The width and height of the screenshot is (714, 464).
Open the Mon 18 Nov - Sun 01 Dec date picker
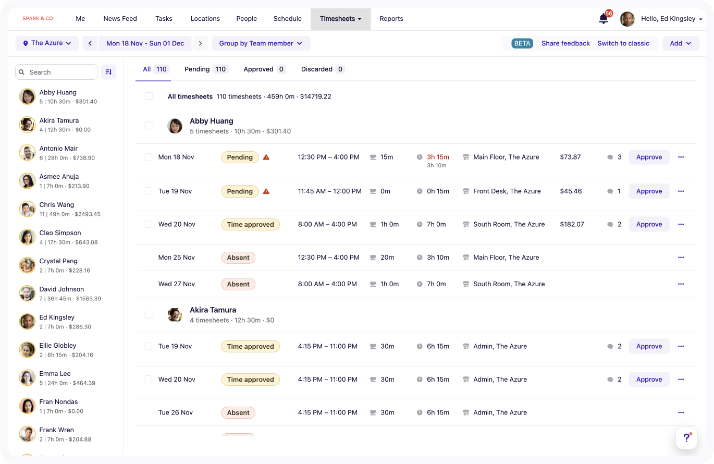click(145, 43)
